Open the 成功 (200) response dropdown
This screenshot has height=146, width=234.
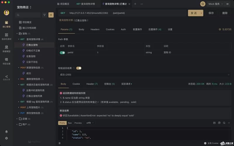[x=144, y=75]
